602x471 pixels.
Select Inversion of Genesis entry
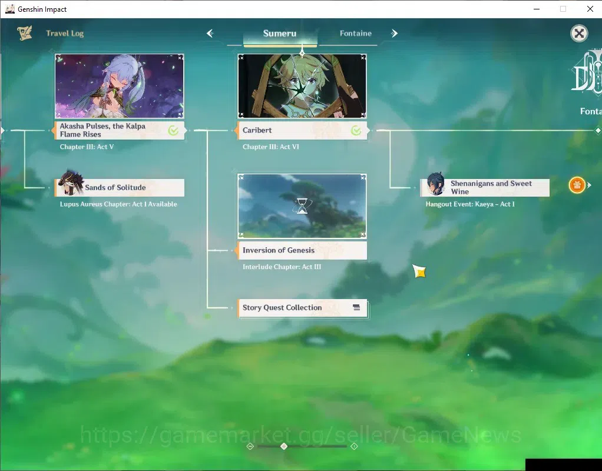click(302, 250)
